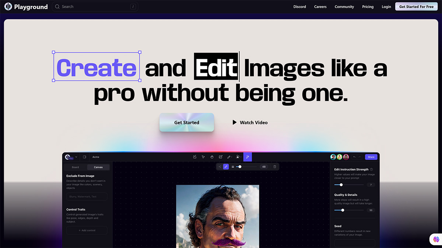Click the trash delete icon
The image size is (442, 248).
275,167
